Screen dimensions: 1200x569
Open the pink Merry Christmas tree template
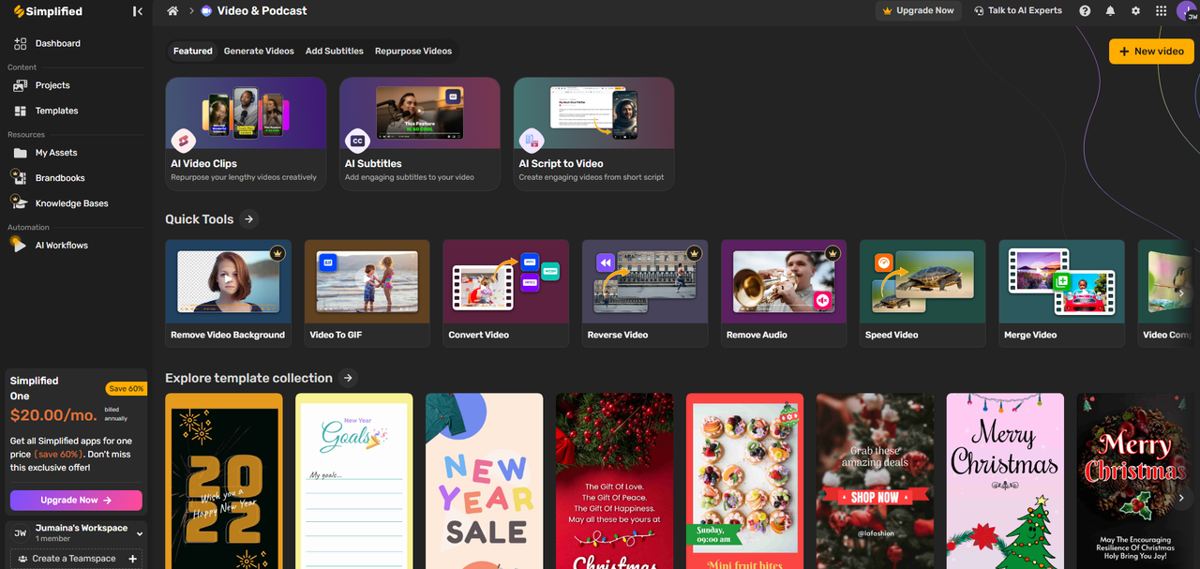[x=1005, y=481]
